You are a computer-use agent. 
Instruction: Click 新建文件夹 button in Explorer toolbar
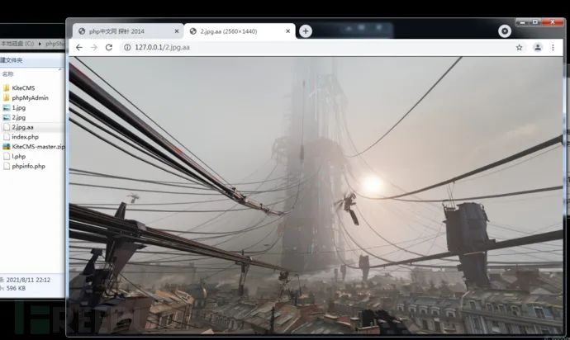[x=11, y=60]
